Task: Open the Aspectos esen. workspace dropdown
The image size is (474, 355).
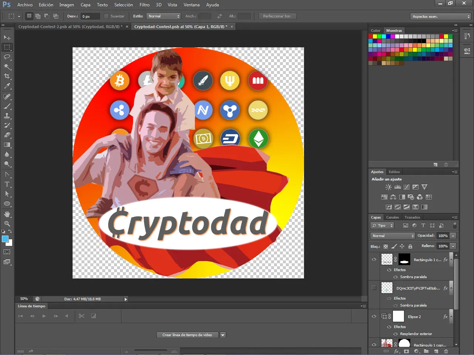Action: click(441, 17)
